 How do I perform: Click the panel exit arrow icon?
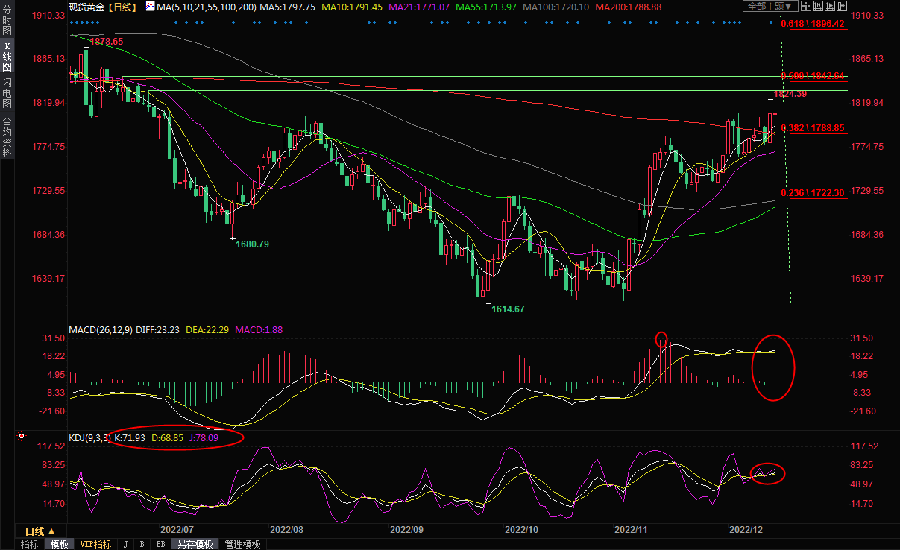coord(840,7)
